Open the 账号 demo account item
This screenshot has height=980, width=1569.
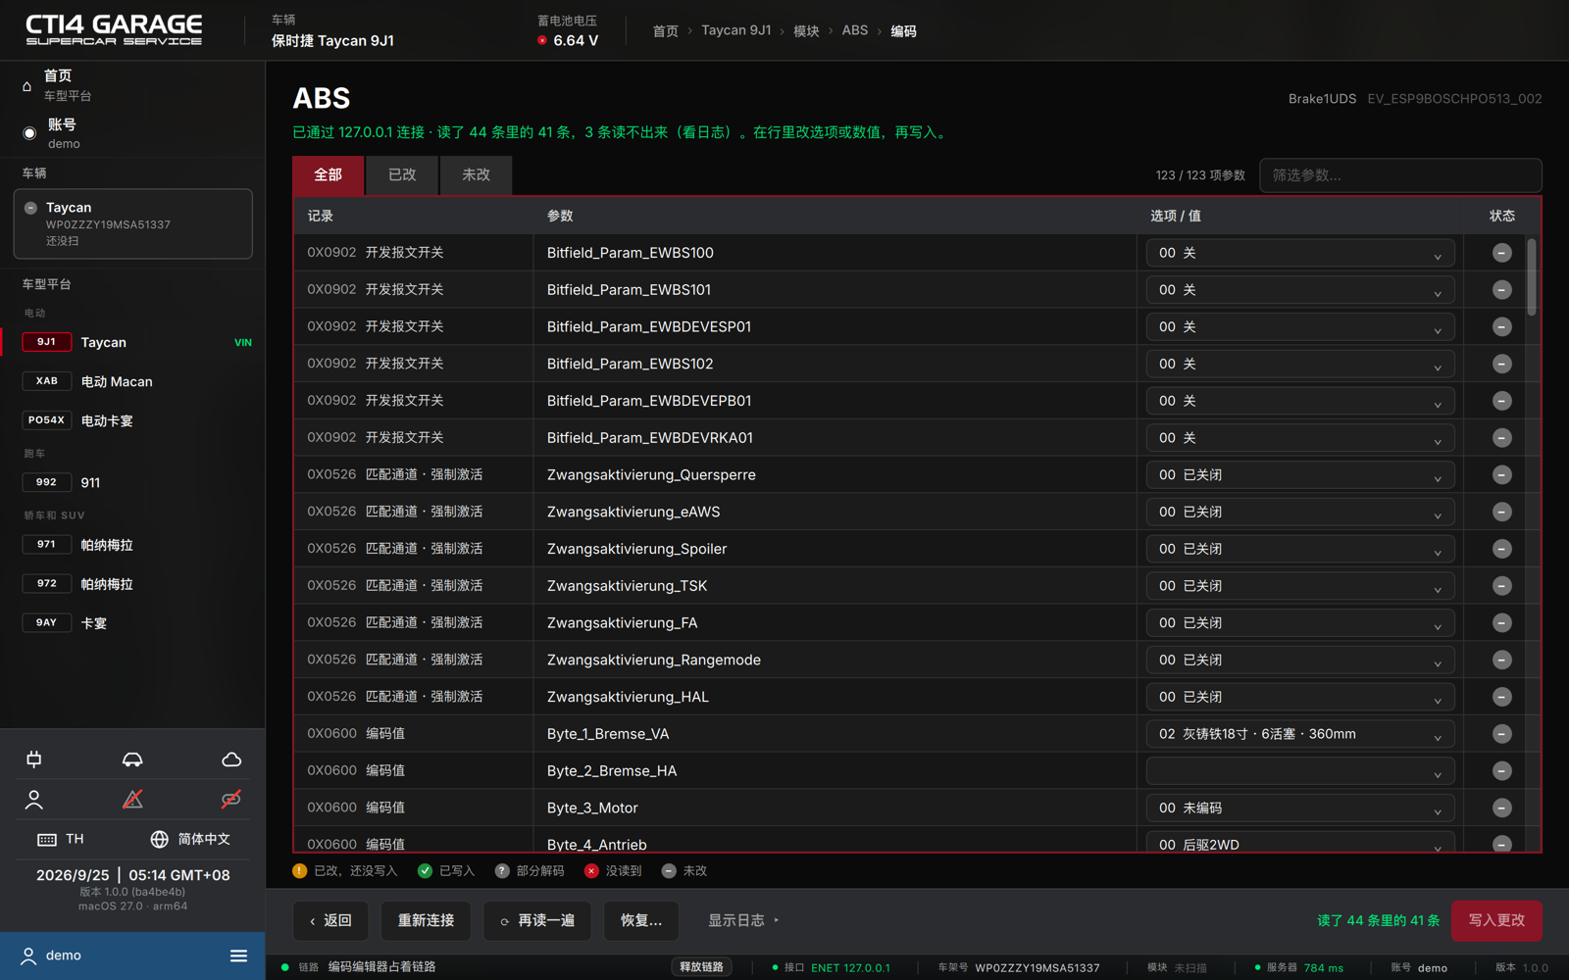132,133
